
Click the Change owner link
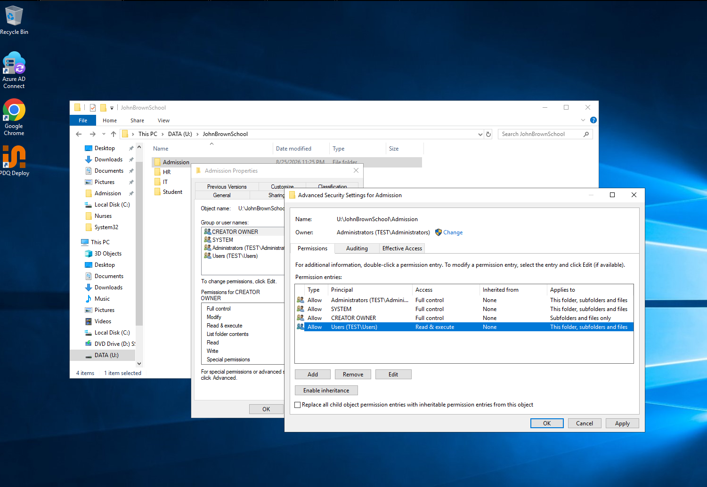coord(453,232)
